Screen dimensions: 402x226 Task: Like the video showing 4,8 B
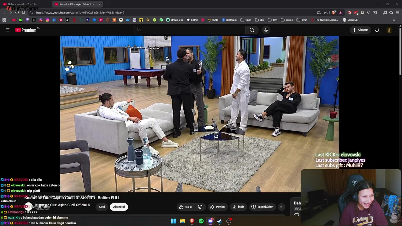click(x=185, y=207)
